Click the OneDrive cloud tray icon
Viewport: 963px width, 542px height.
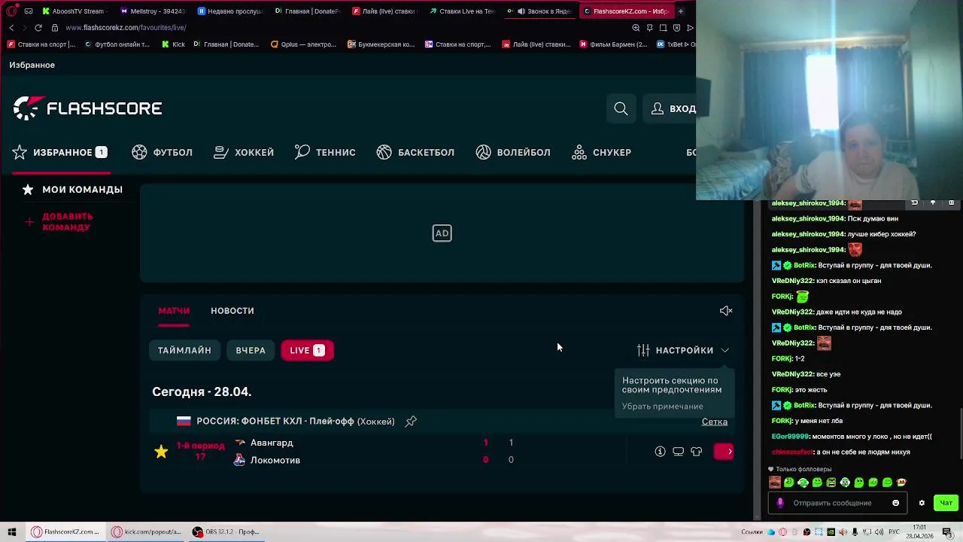[771, 531]
